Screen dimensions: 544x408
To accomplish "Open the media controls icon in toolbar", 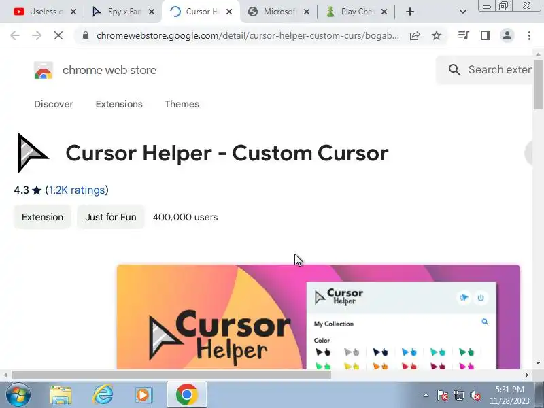I will 464,35.
